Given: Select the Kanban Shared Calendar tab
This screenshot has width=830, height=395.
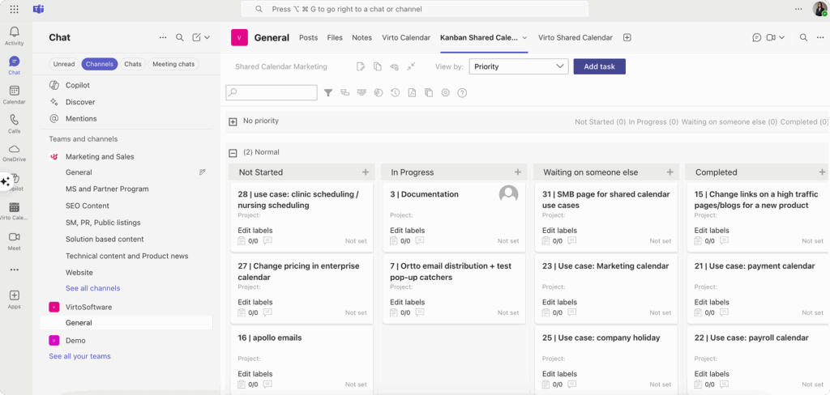Looking at the screenshot, I should [x=478, y=37].
